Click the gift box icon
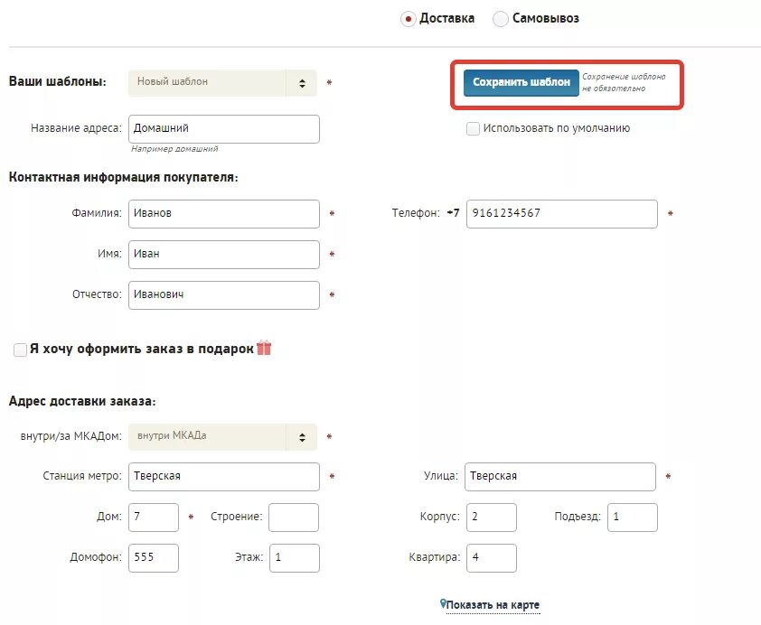 point(264,347)
